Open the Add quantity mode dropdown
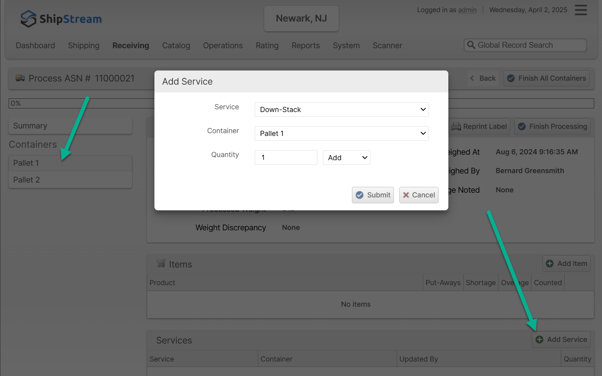Screen dimensions: 602x376 click(x=346, y=158)
